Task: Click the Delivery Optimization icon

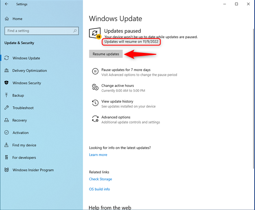Action: [7, 71]
